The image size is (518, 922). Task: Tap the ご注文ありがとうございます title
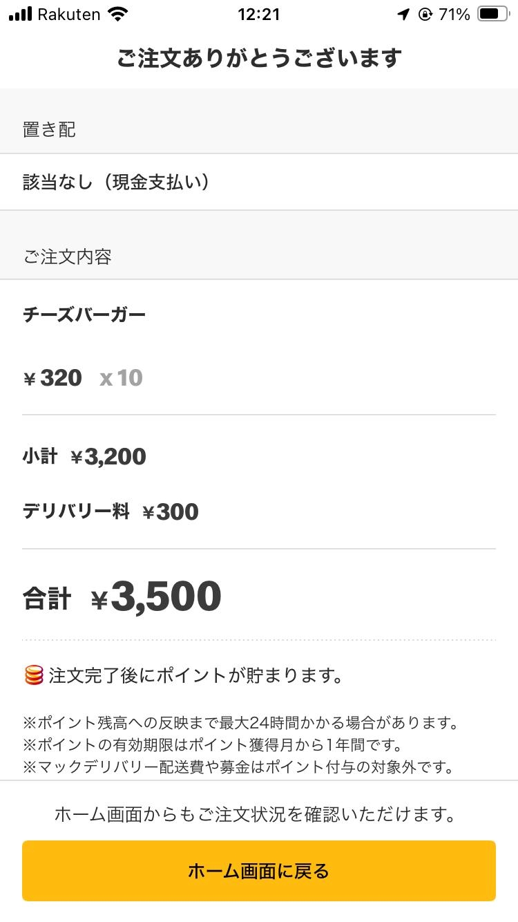pyautogui.click(x=259, y=58)
